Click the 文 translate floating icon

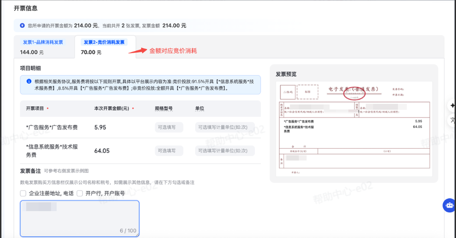click(x=452, y=119)
